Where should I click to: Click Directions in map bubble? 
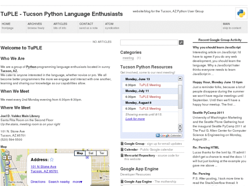[38, 182]
